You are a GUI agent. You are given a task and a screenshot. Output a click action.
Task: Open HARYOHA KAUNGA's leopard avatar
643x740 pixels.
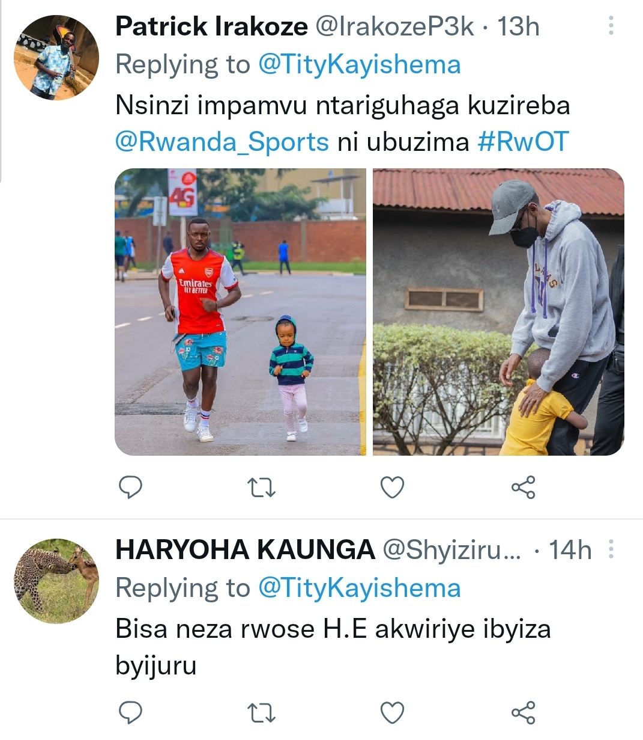pyautogui.click(x=56, y=581)
